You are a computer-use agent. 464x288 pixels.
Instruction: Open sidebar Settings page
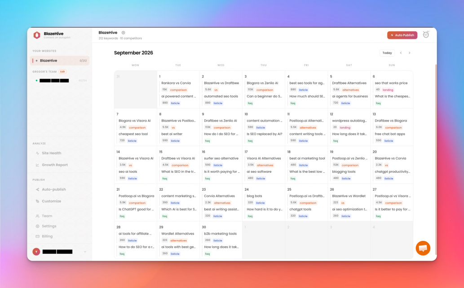(49, 226)
